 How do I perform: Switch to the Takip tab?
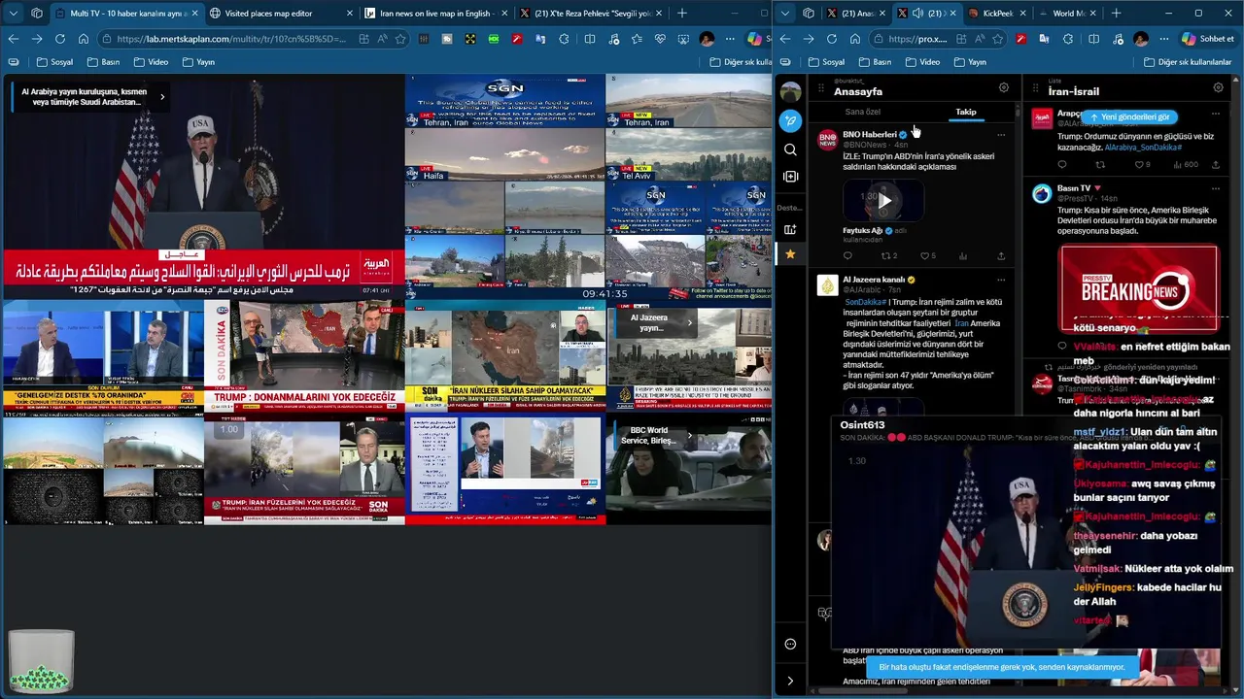coord(965,112)
